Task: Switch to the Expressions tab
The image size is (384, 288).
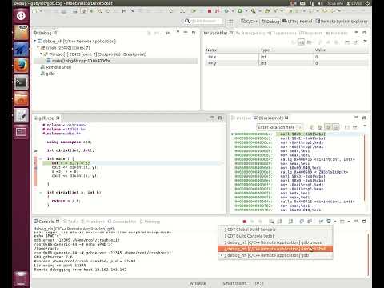Action: tap(282, 34)
